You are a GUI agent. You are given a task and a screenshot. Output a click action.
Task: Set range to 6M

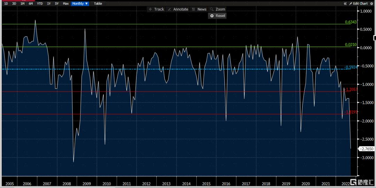31,3
